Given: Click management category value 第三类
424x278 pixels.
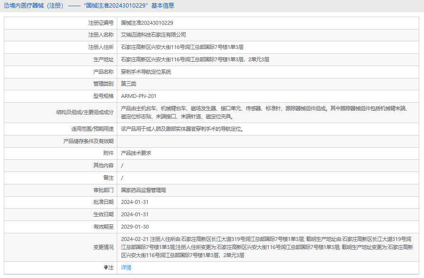Looking at the screenshot, I should tap(128, 84).
